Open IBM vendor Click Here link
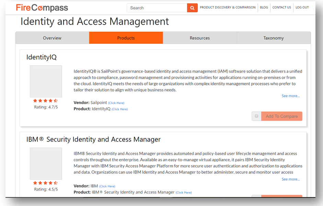The height and width of the screenshot is (206, 323). pyautogui.click(x=107, y=186)
